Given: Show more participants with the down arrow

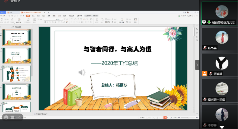Looking at the screenshot, I should (x=222, y=127).
